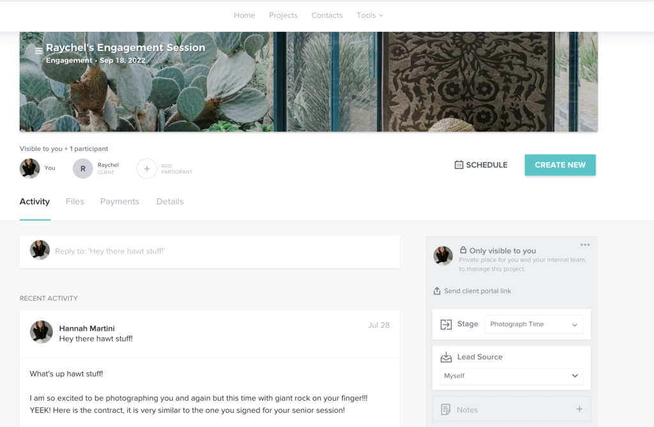Click the Send client portal link

[477, 291]
